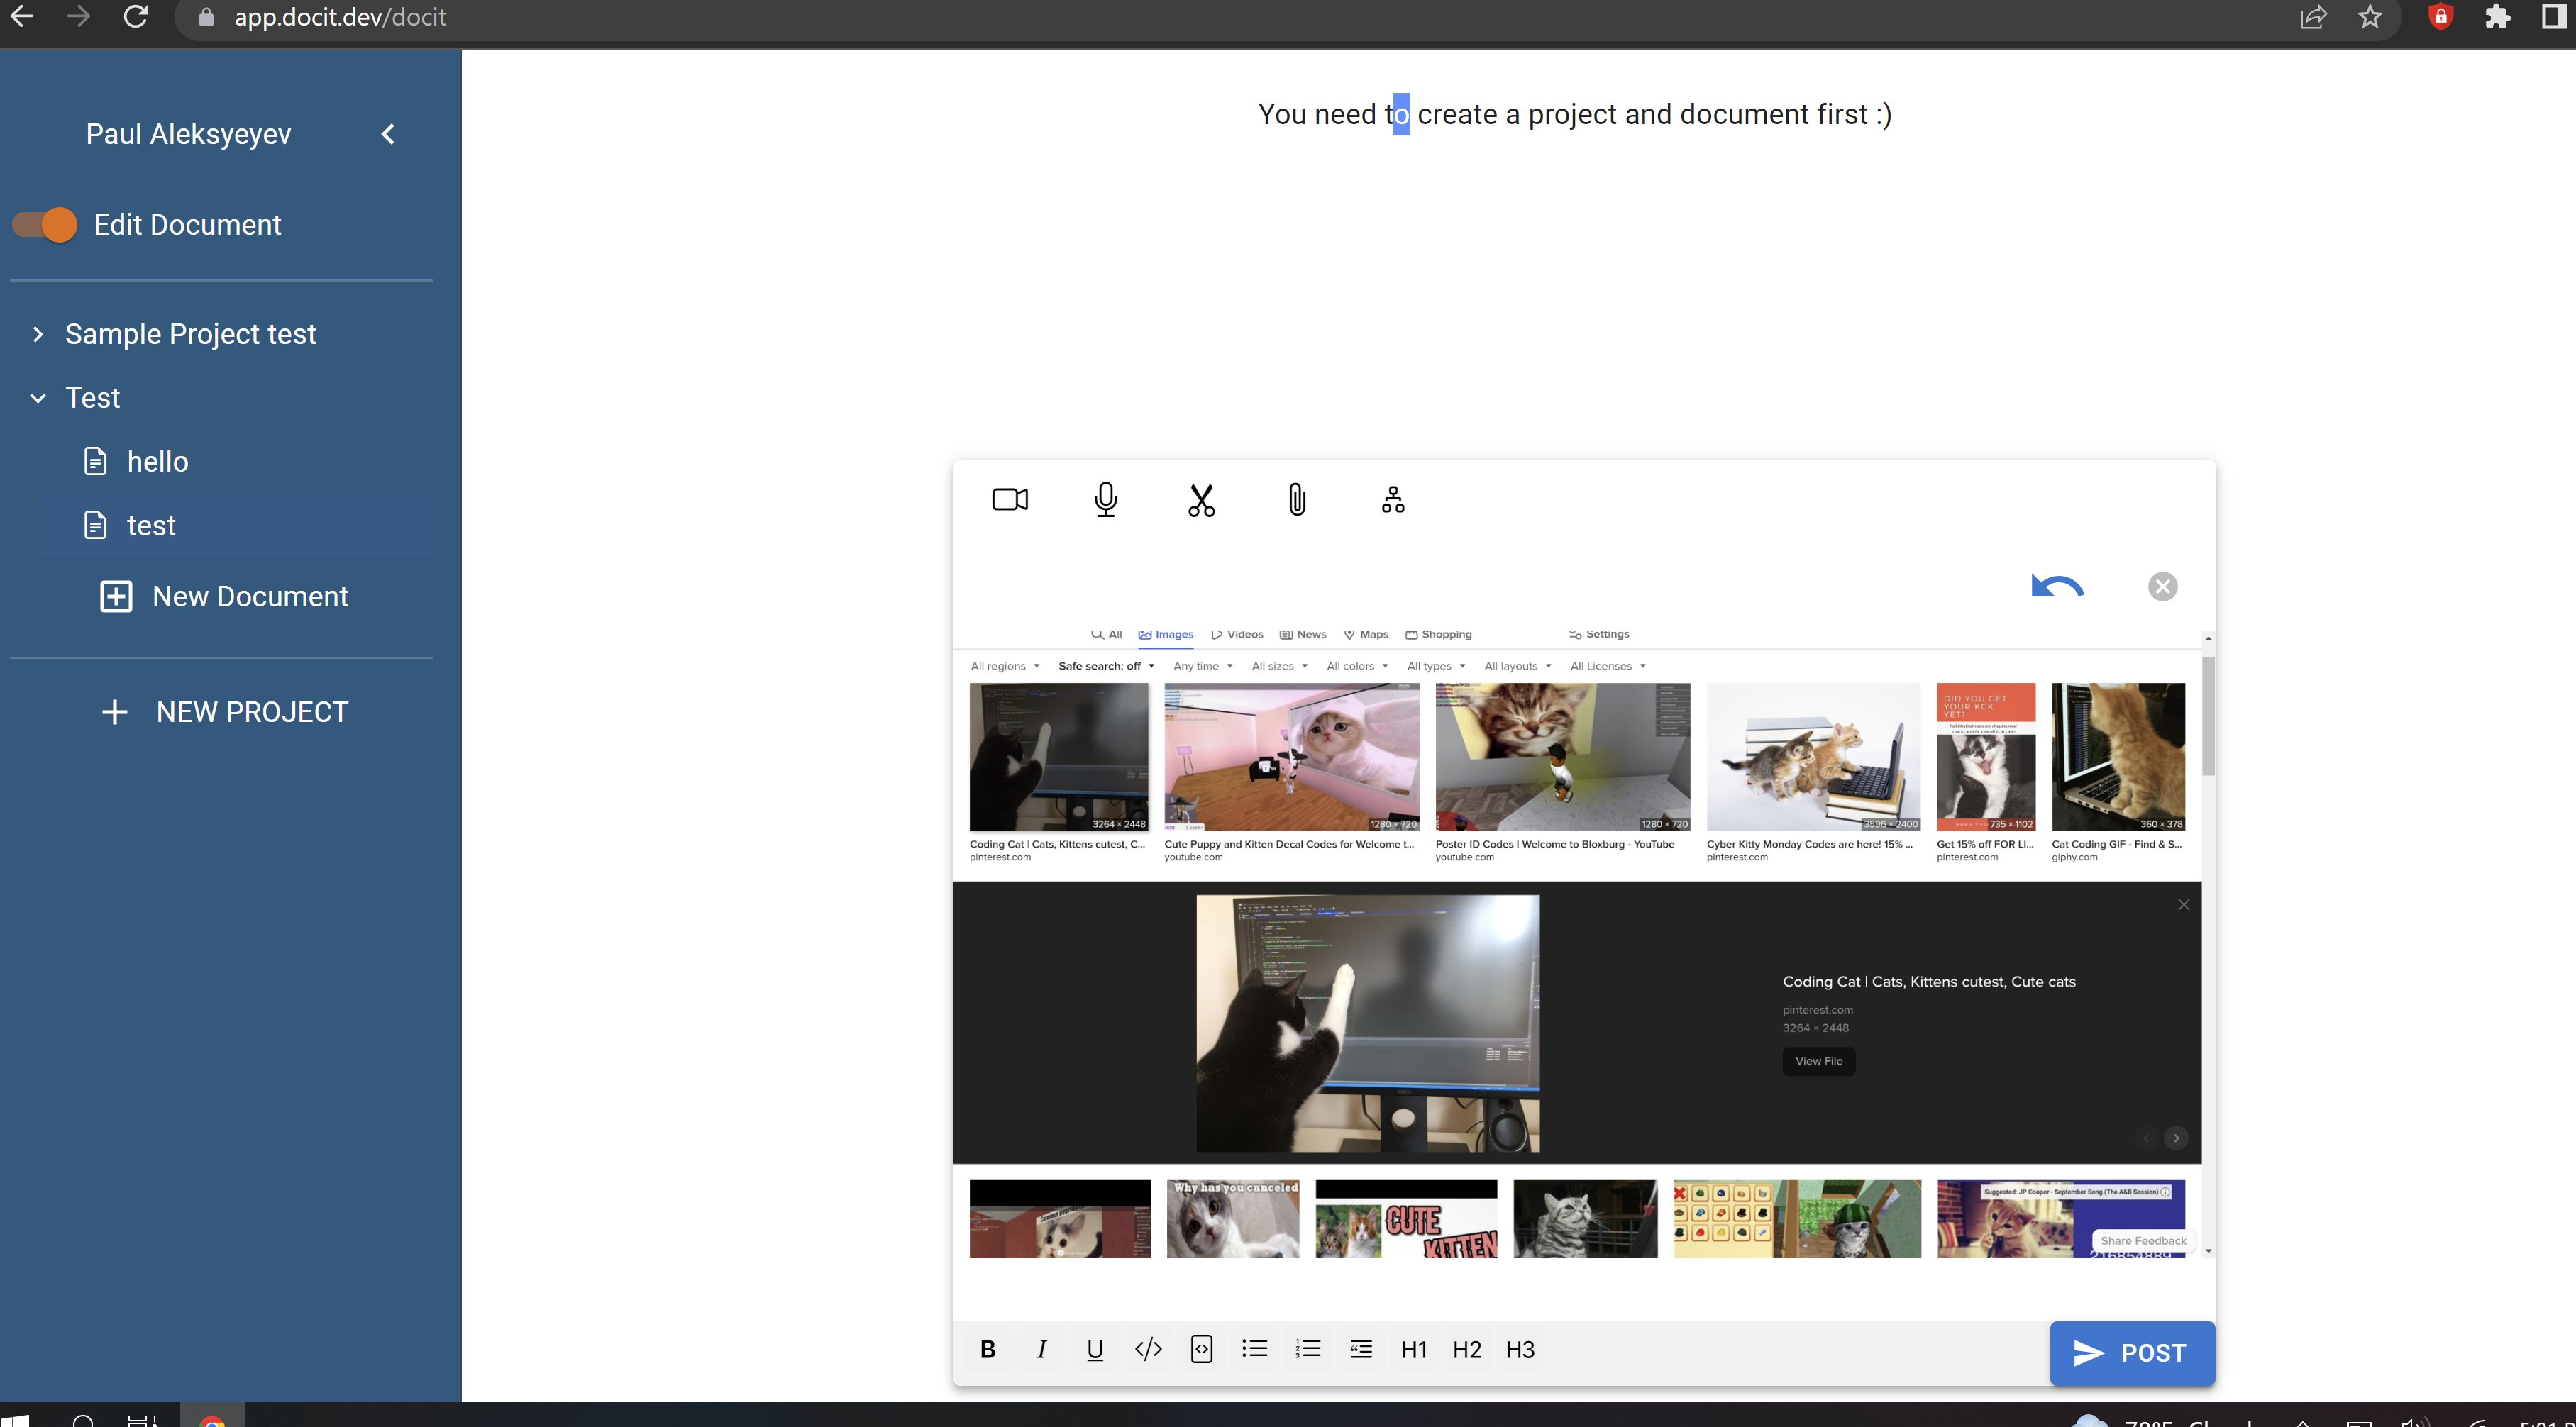The image size is (2576, 1427).
Task: Insert a code block icon
Action: pyautogui.click(x=1202, y=1349)
